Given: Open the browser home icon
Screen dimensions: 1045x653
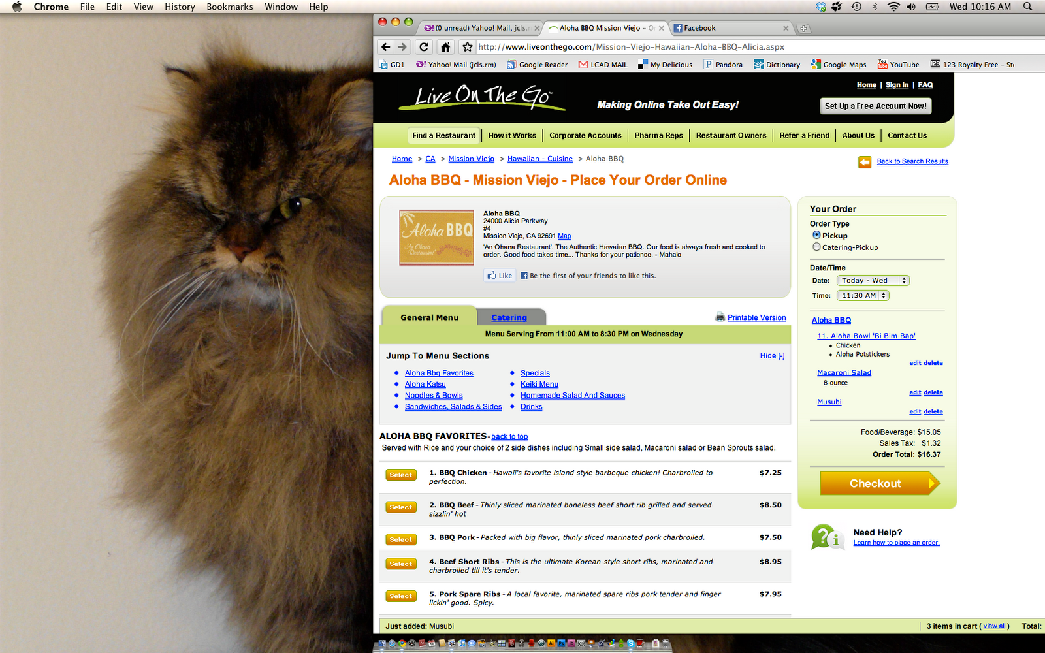Looking at the screenshot, I should [x=445, y=47].
